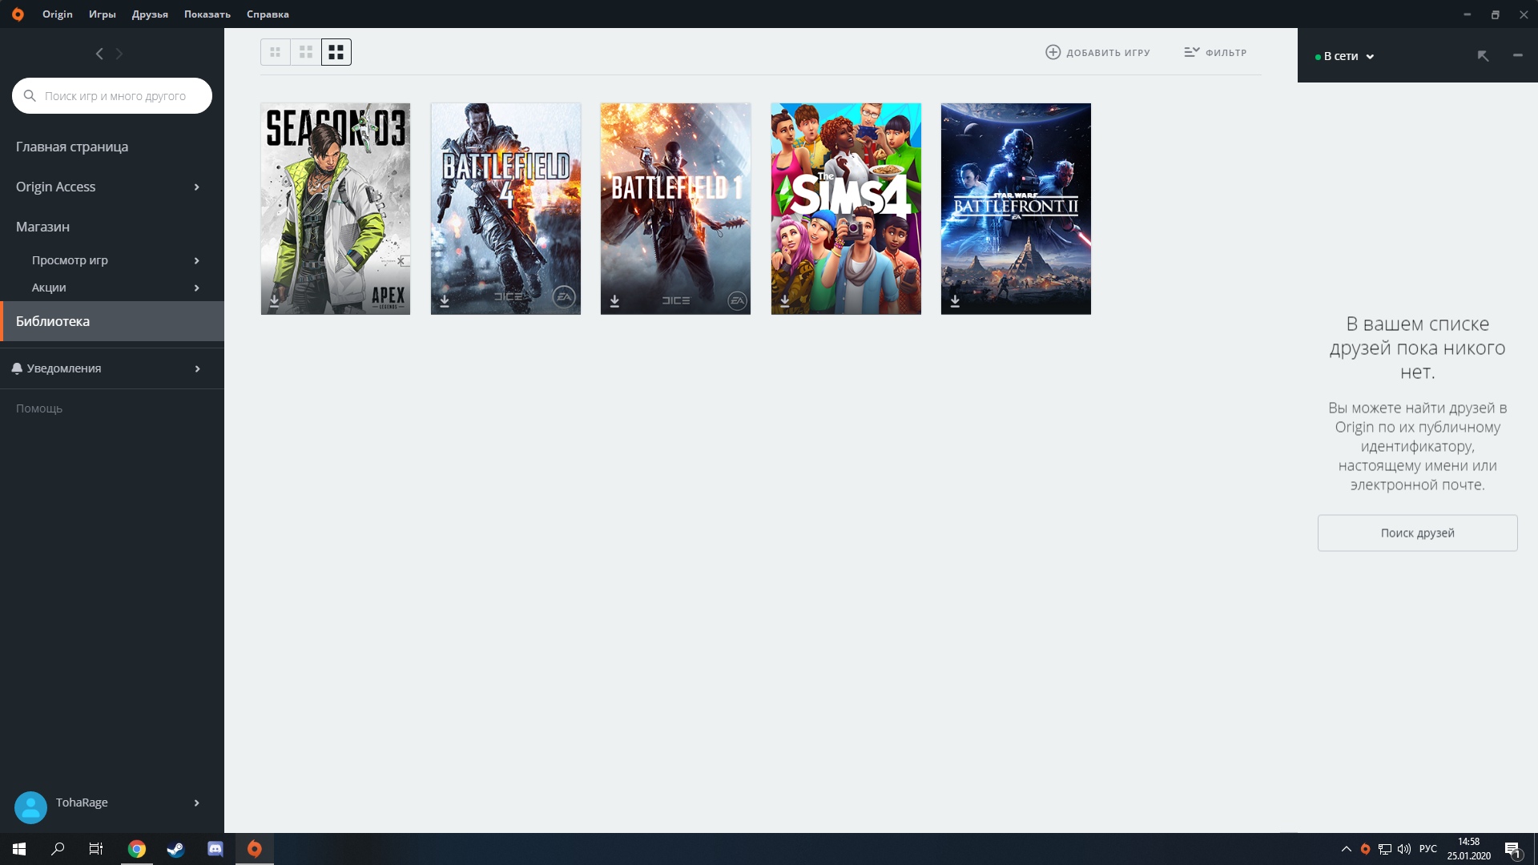Minimize the friends list panel
The image size is (1538, 865).
1517,55
